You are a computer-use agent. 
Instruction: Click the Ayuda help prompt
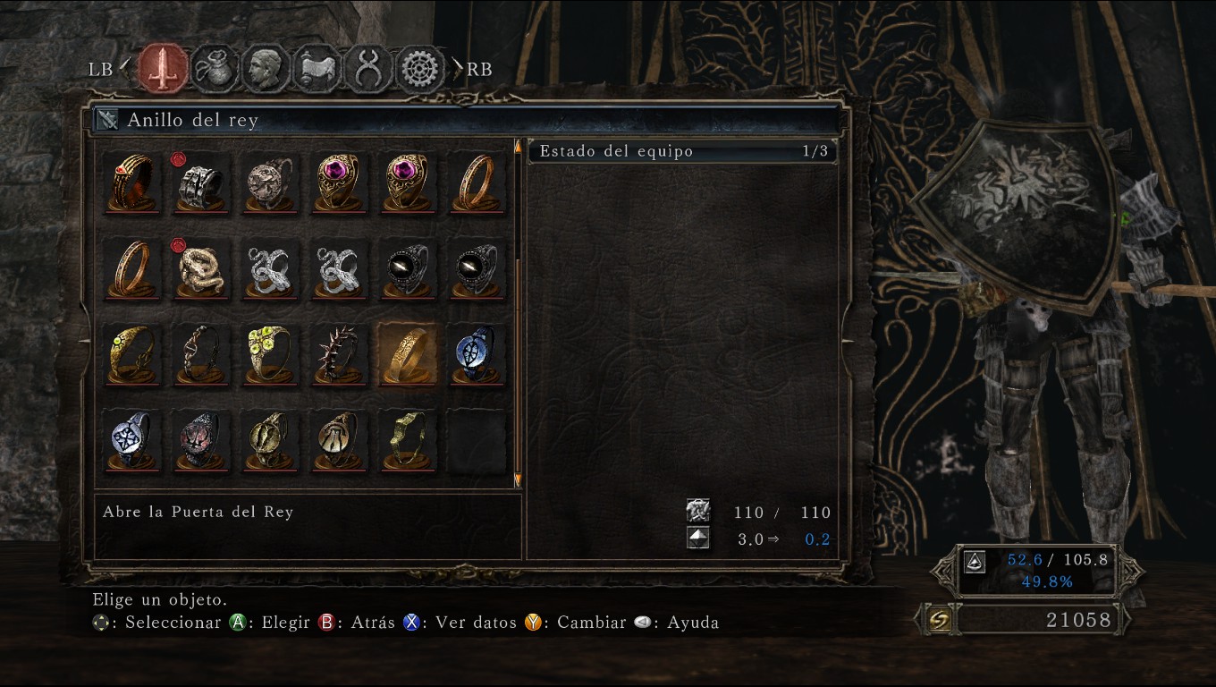pos(676,623)
